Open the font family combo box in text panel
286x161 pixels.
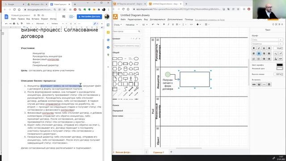(x=267, y=44)
